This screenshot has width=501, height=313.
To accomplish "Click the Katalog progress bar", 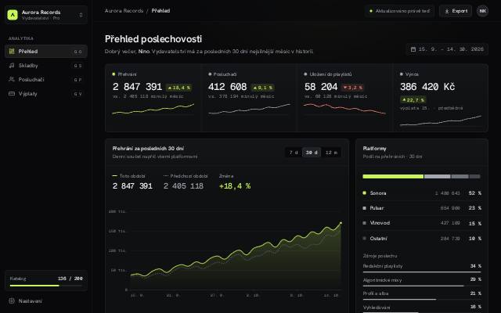I will 46,286.
